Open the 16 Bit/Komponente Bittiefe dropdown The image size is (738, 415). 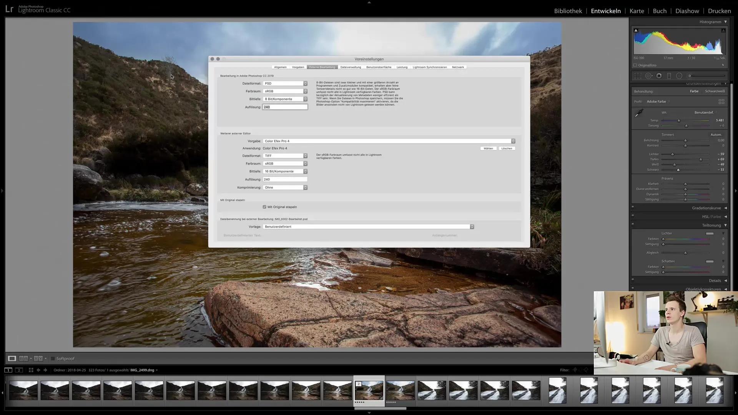click(285, 171)
